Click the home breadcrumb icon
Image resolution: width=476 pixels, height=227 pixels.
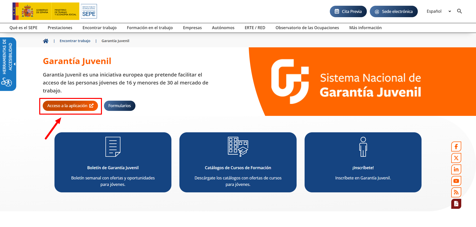[46, 41]
